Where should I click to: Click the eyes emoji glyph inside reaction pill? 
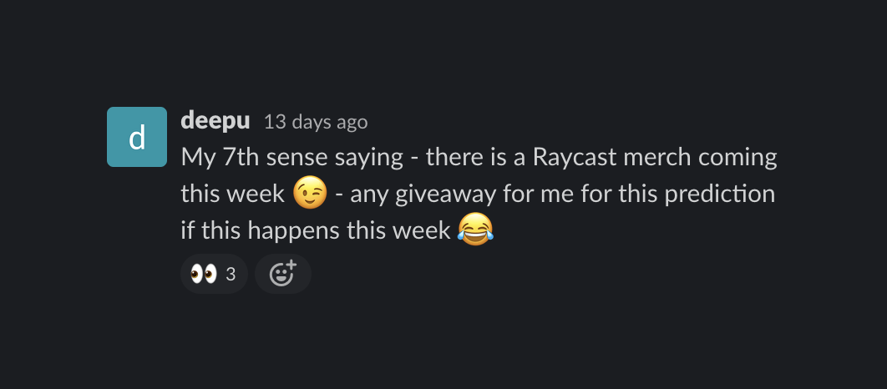tap(204, 275)
